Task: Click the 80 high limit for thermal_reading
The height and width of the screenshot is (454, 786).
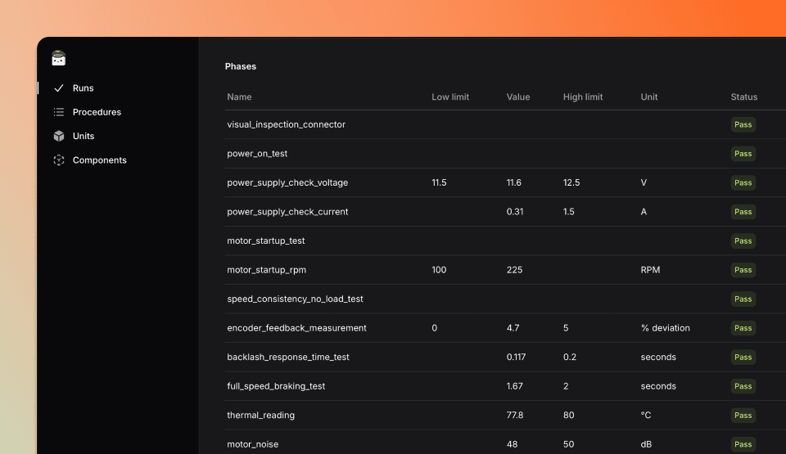Action: click(568, 416)
